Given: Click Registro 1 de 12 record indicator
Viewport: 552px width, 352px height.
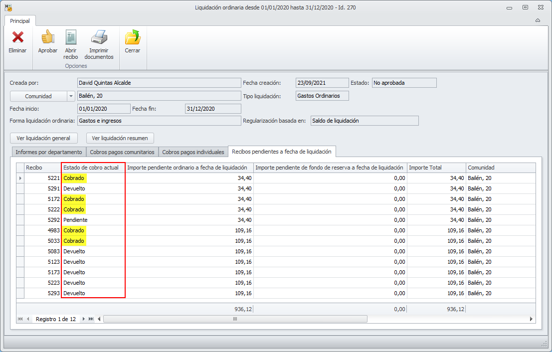Looking at the screenshot, I should (x=56, y=319).
